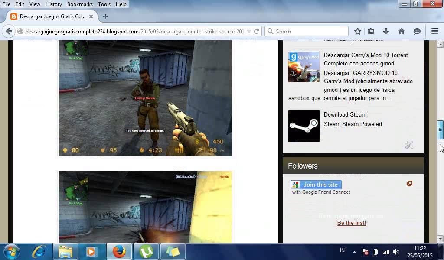Click the Garry's Mod post thumbnail

point(304,67)
